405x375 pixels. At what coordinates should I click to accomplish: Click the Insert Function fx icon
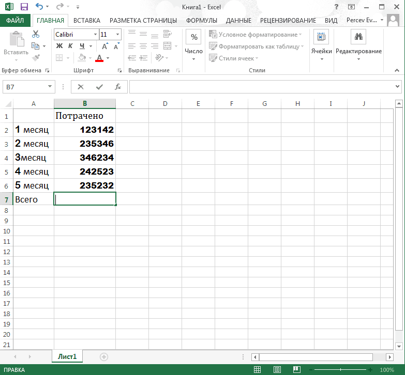tap(118, 87)
